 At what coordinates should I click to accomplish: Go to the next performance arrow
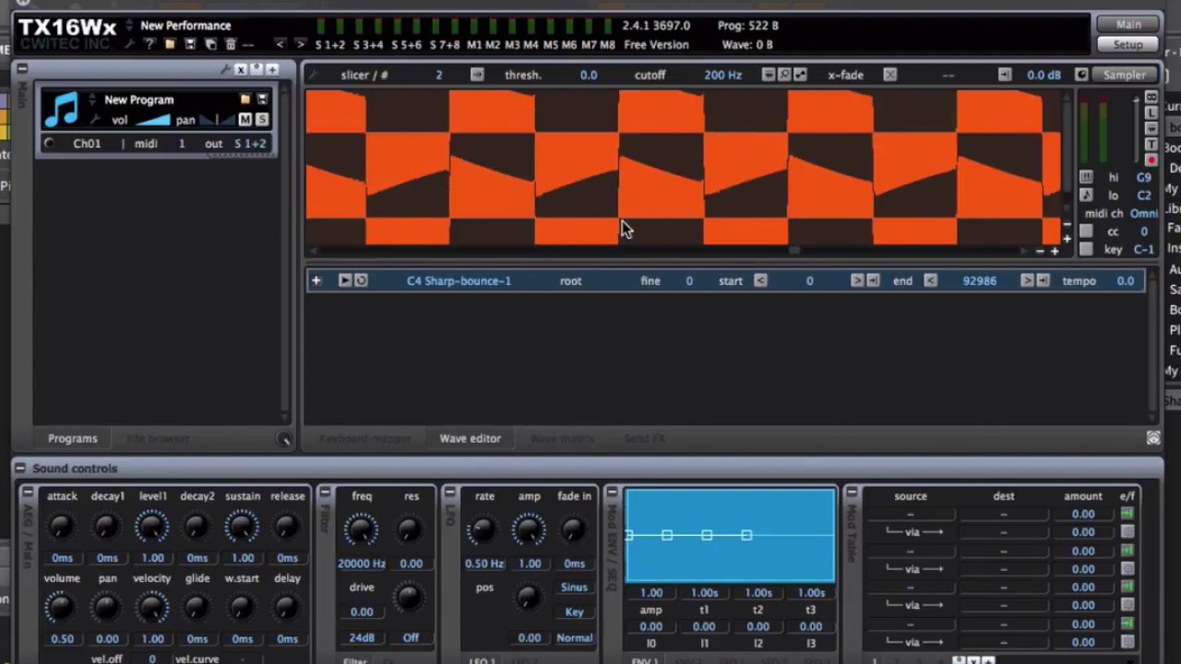click(x=300, y=44)
